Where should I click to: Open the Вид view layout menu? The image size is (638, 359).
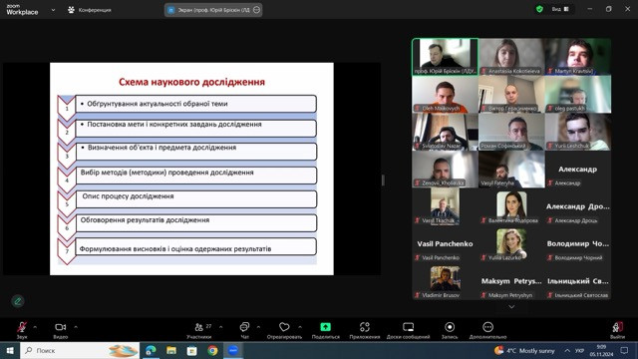click(560, 9)
